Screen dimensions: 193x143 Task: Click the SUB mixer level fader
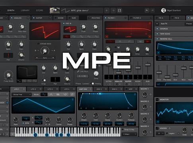(148, 65)
